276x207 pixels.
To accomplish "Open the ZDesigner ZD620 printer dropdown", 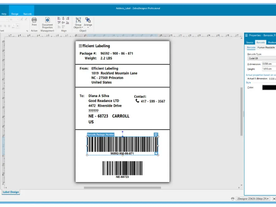I will (x=253, y=199).
